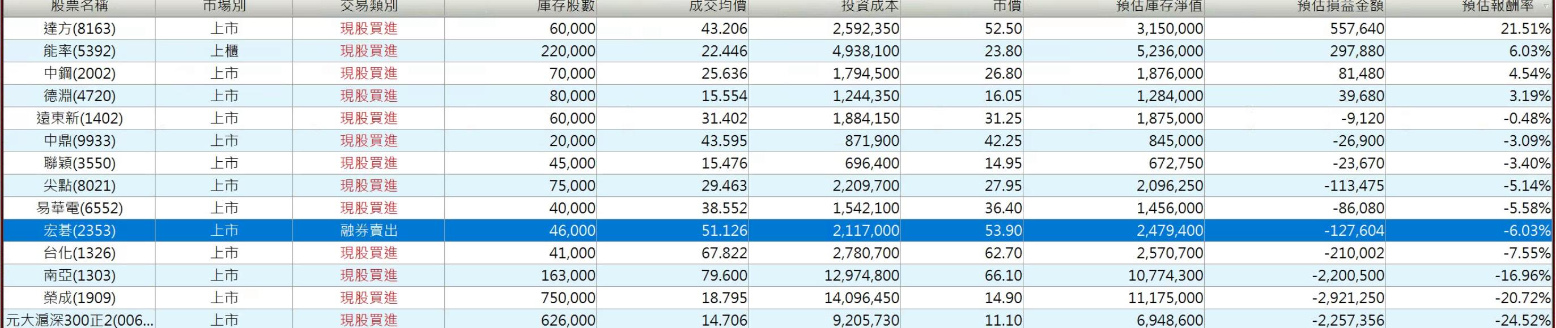This screenshot has height=328, width=1556.
Task: Click average price 43.206
Action: point(724,28)
